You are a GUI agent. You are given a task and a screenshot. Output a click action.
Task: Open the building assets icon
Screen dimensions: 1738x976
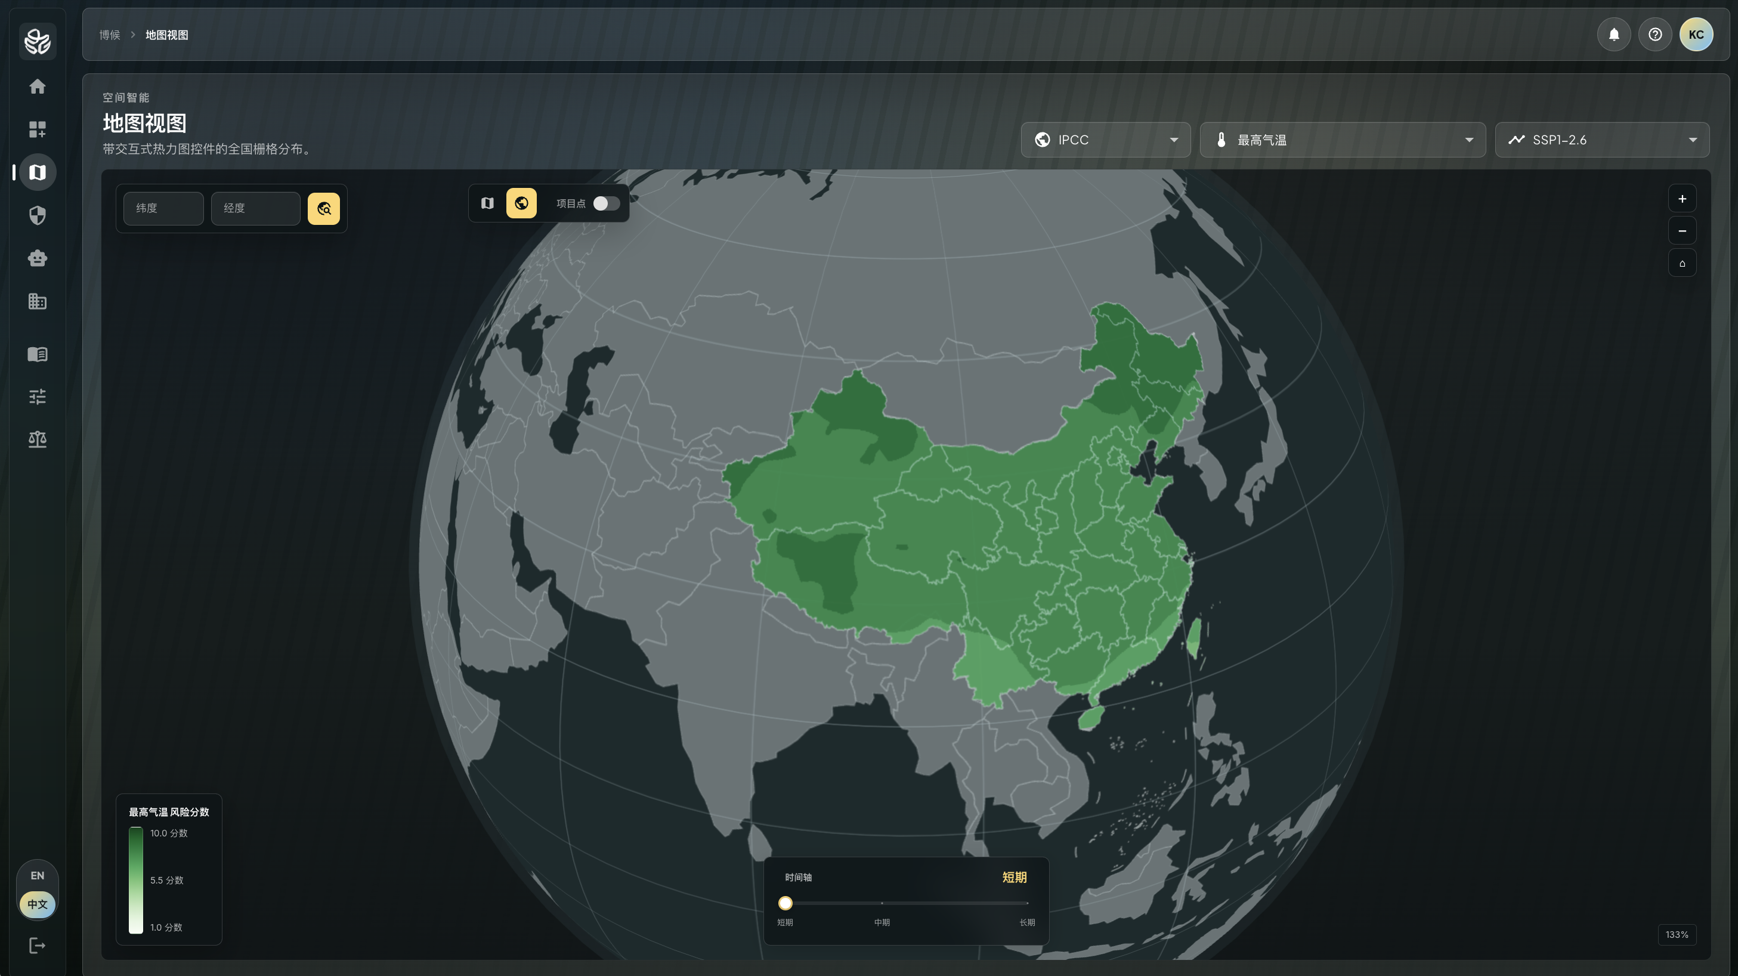click(x=37, y=301)
